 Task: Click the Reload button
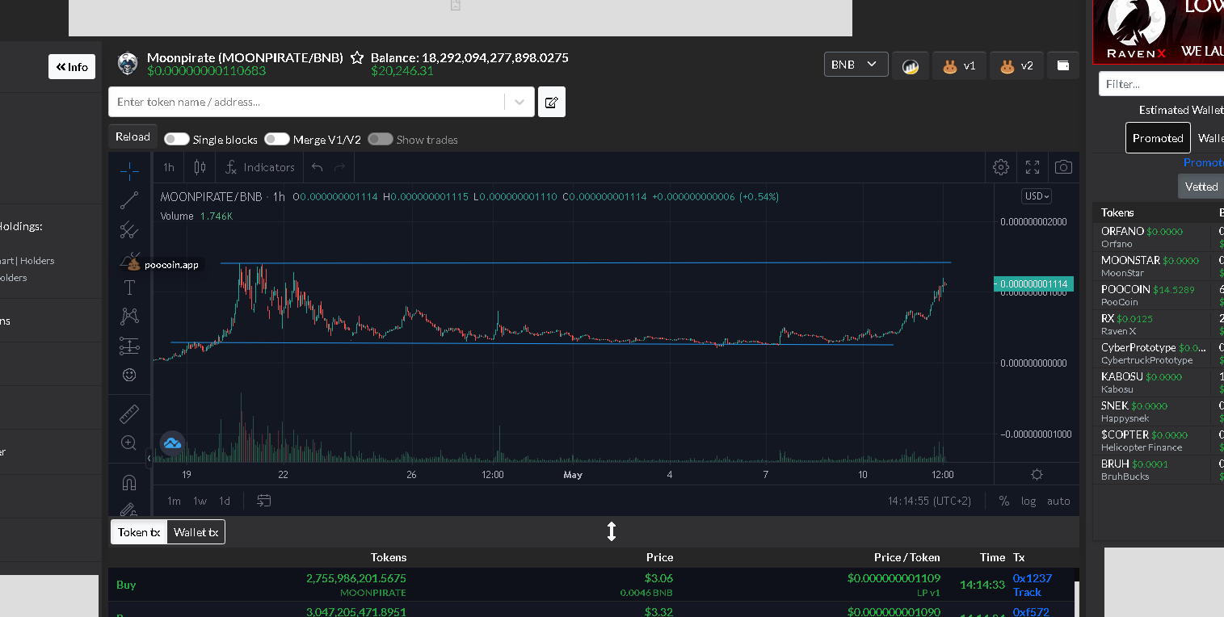pos(132,136)
